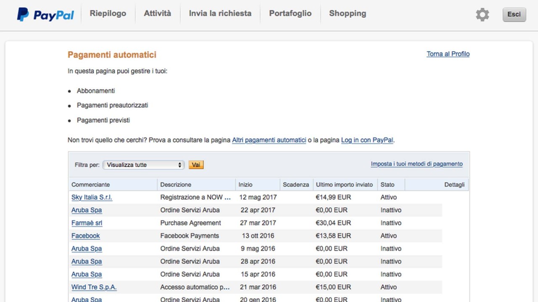Open Altri pagamenti automatici link
Screen dimensions: 538x302
click(x=269, y=140)
